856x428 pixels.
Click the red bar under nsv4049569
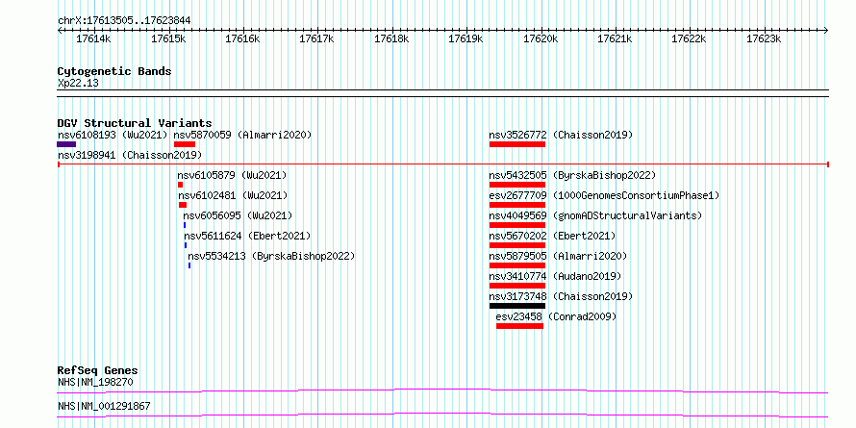pos(517,225)
